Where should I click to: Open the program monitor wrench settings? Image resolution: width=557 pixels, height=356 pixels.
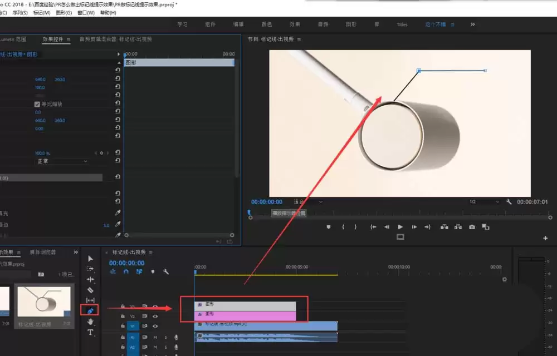point(509,202)
